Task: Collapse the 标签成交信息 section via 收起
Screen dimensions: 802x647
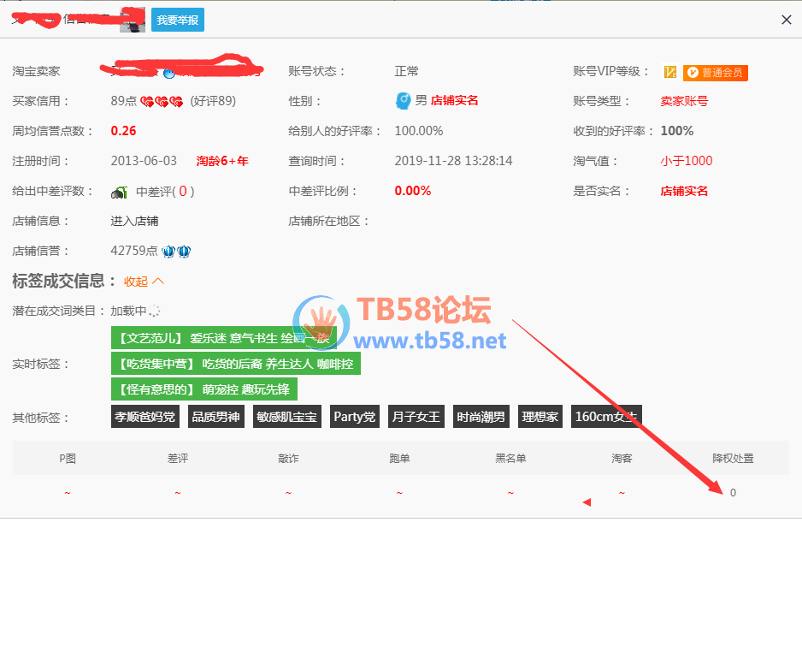Action: pyautogui.click(x=144, y=282)
